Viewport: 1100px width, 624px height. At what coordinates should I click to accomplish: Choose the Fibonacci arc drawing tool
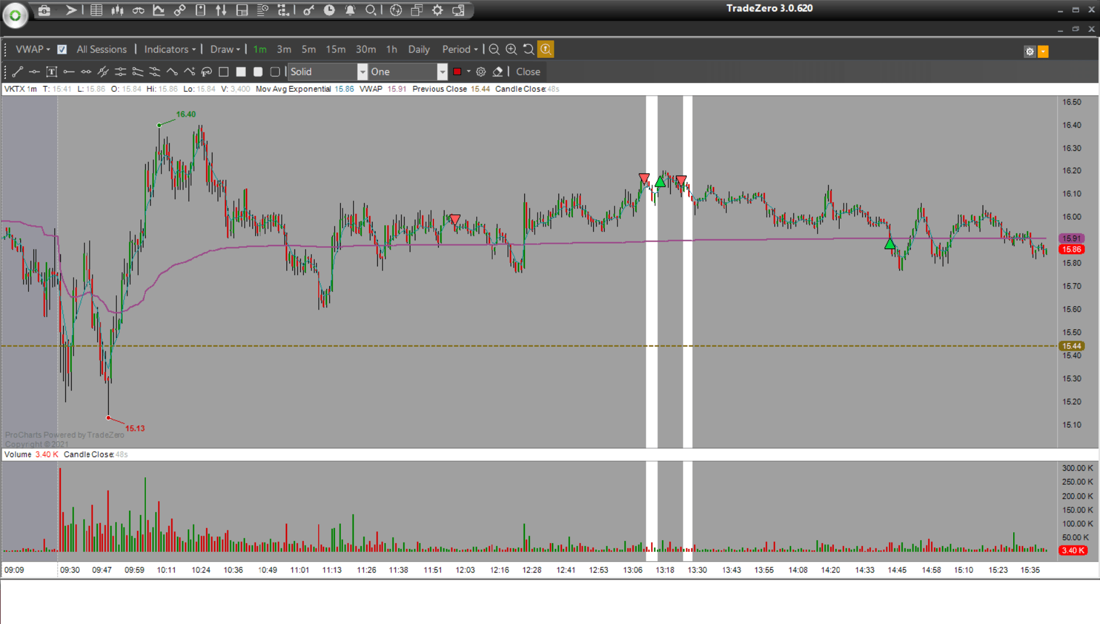207,72
